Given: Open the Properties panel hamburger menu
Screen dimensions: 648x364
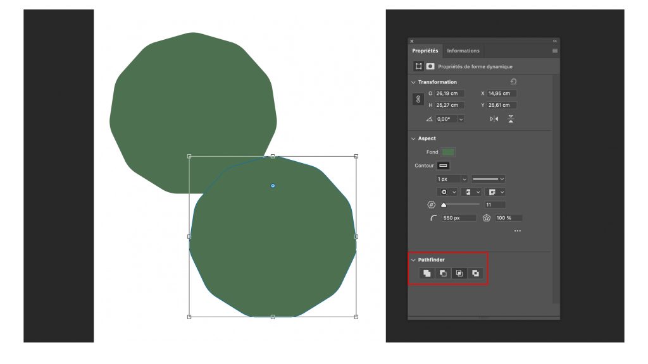Looking at the screenshot, I should [x=555, y=51].
